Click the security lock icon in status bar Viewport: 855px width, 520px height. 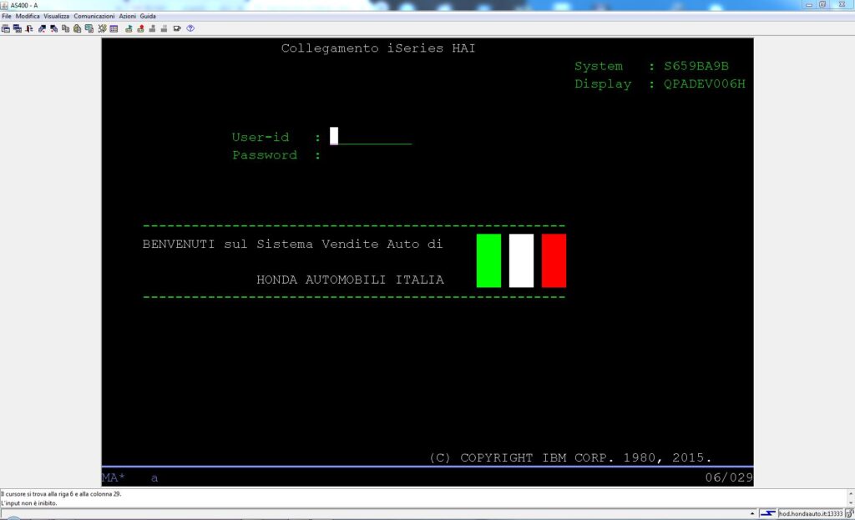click(x=848, y=513)
